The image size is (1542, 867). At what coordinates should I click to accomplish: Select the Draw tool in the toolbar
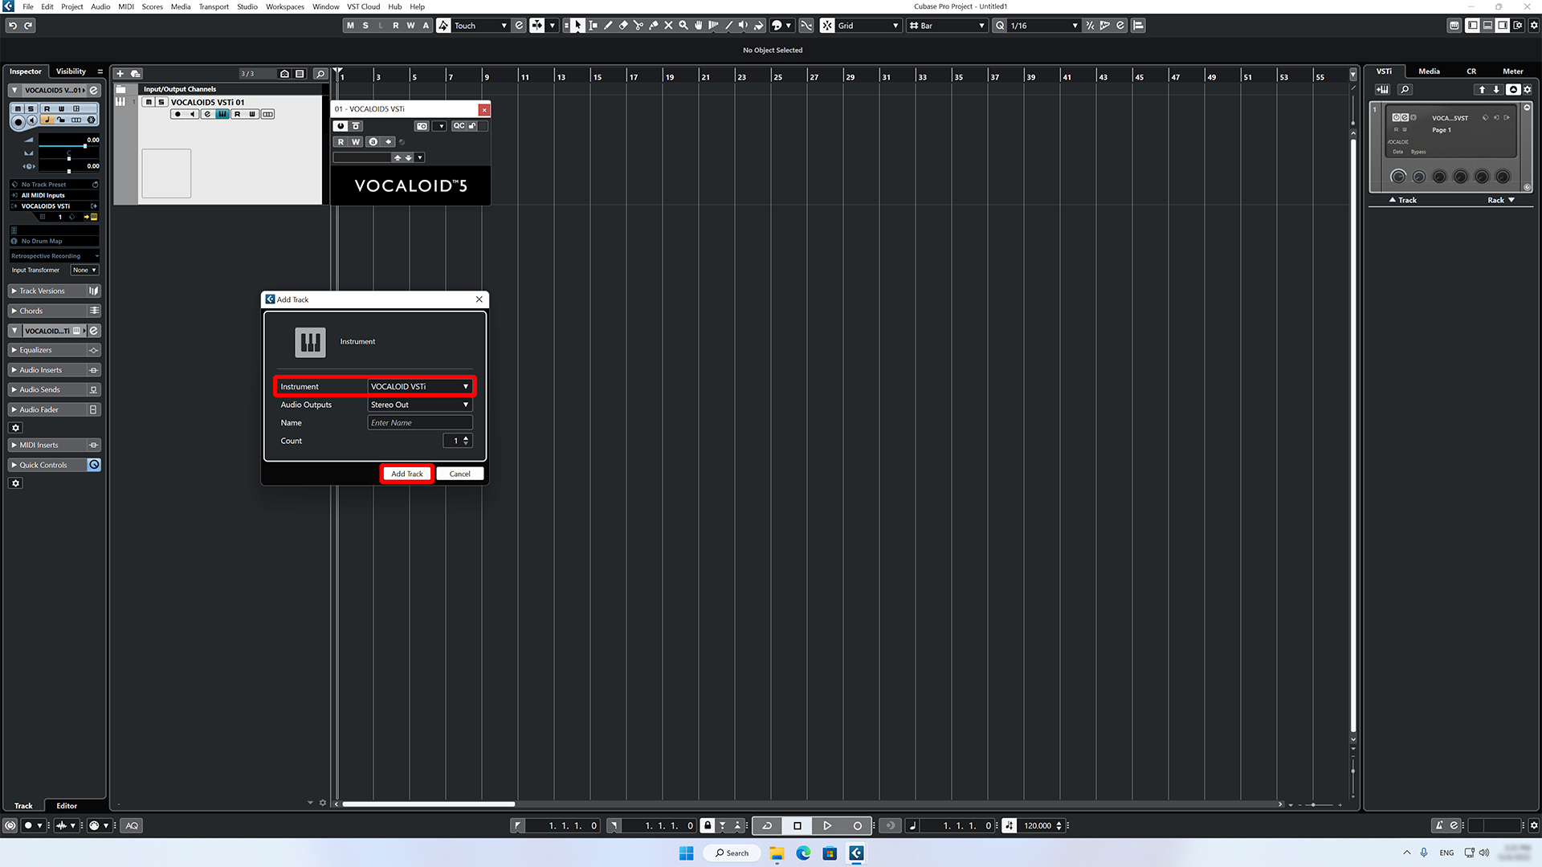point(608,26)
